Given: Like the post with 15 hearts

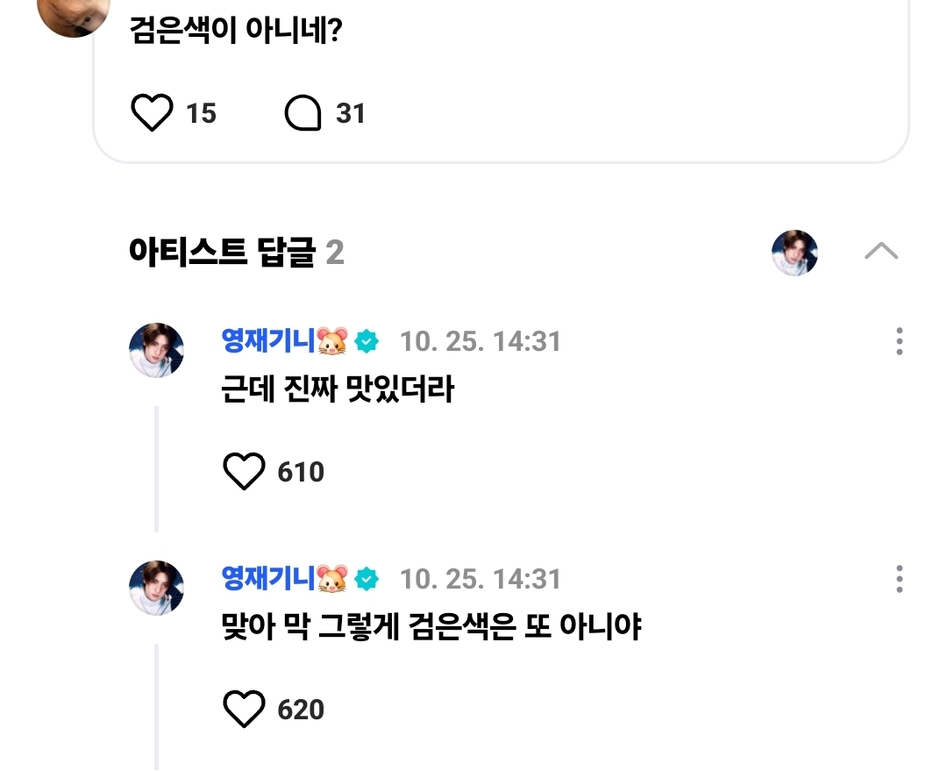Looking at the screenshot, I should (152, 114).
